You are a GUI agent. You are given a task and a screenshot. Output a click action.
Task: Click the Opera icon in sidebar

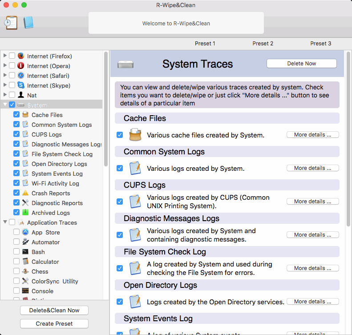tap(21, 65)
